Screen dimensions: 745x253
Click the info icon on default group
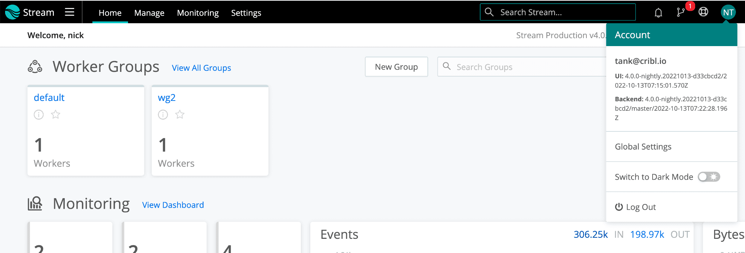[x=39, y=115]
